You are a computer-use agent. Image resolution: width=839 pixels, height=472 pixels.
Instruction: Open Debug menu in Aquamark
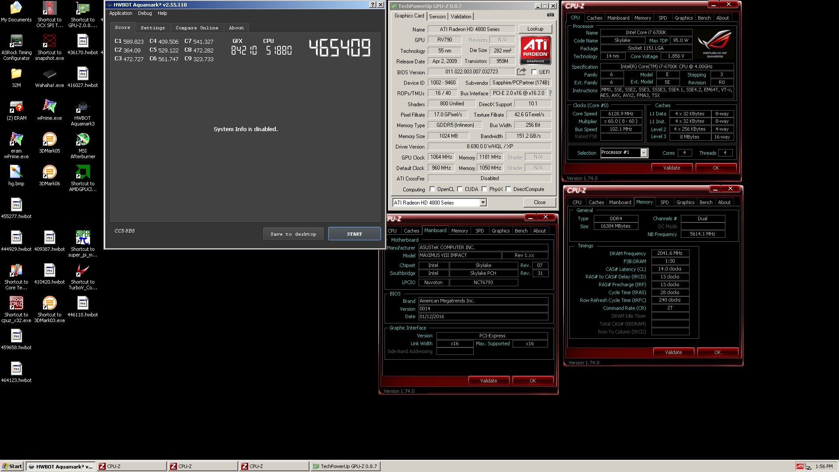[145, 13]
